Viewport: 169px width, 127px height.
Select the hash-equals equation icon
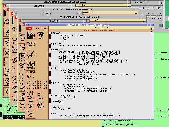click(41, 95)
